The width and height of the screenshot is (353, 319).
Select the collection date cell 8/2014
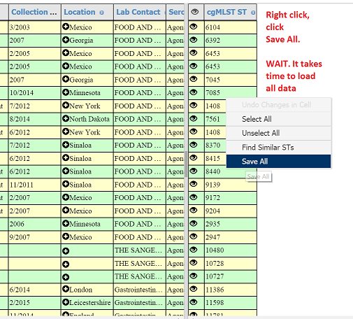(35, 119)
